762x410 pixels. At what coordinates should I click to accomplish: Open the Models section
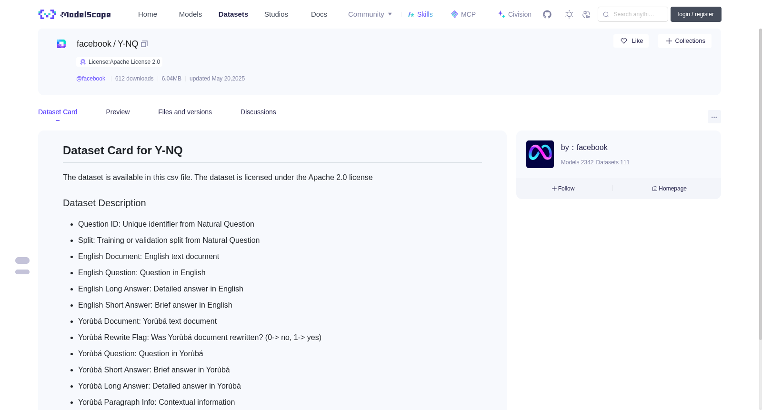(x=190, y=14)
